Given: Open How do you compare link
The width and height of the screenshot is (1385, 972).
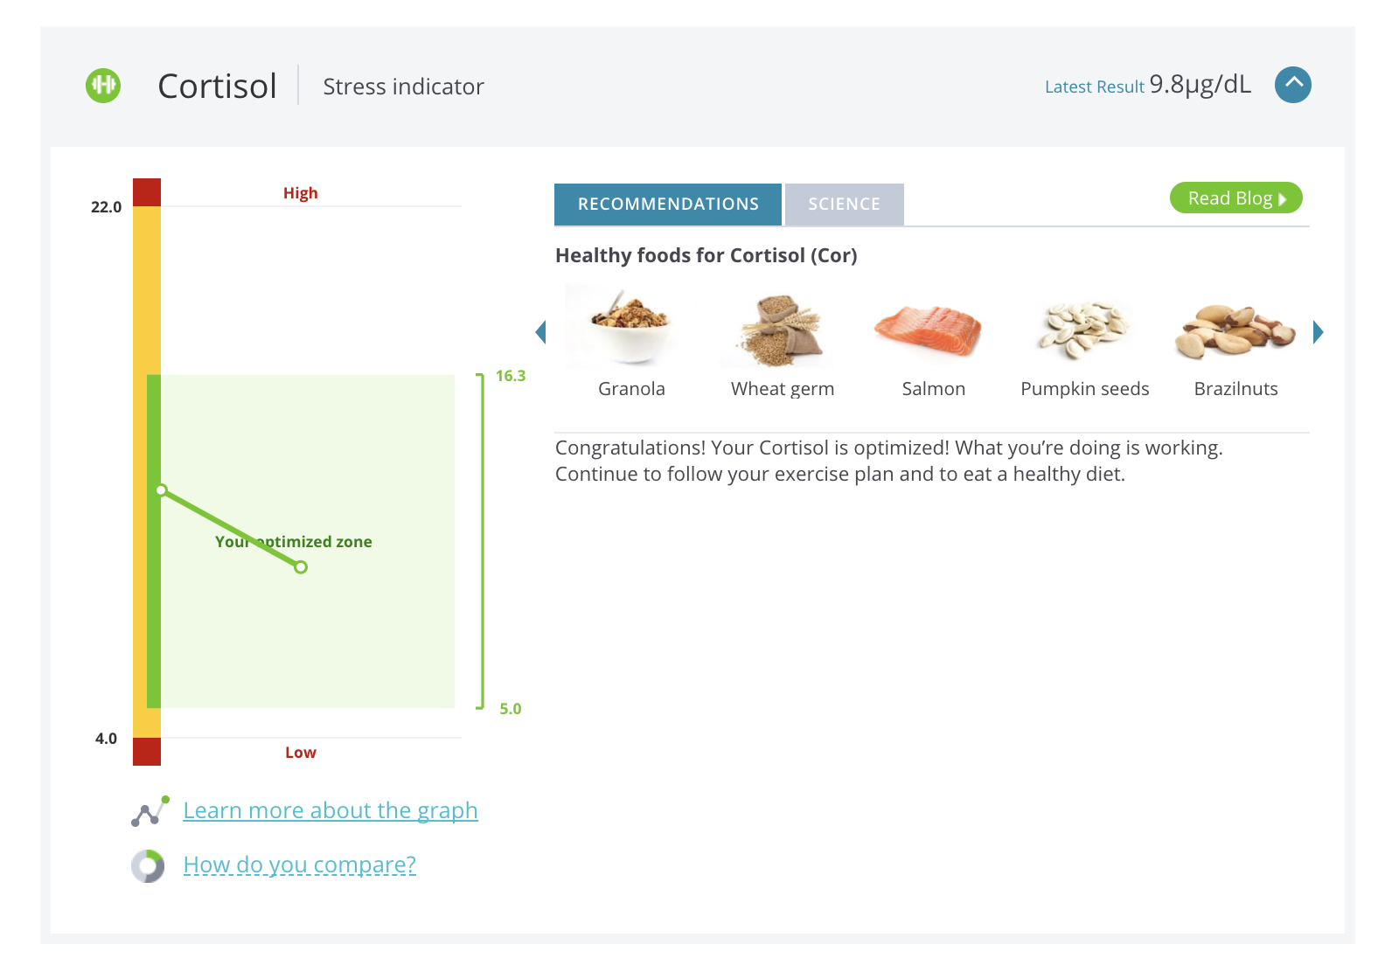Looking at the screenshot, I should tap(299, 864).
